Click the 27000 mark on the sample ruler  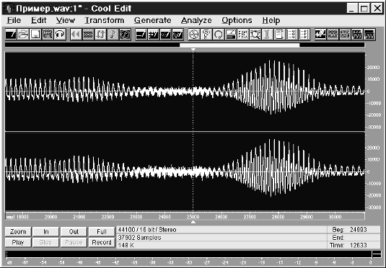pos(250,217)
